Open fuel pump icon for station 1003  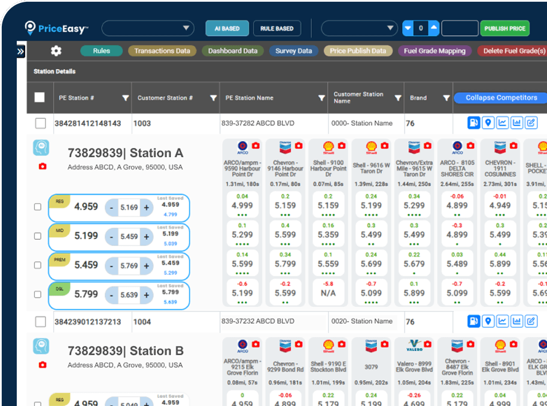click(474, 123)
